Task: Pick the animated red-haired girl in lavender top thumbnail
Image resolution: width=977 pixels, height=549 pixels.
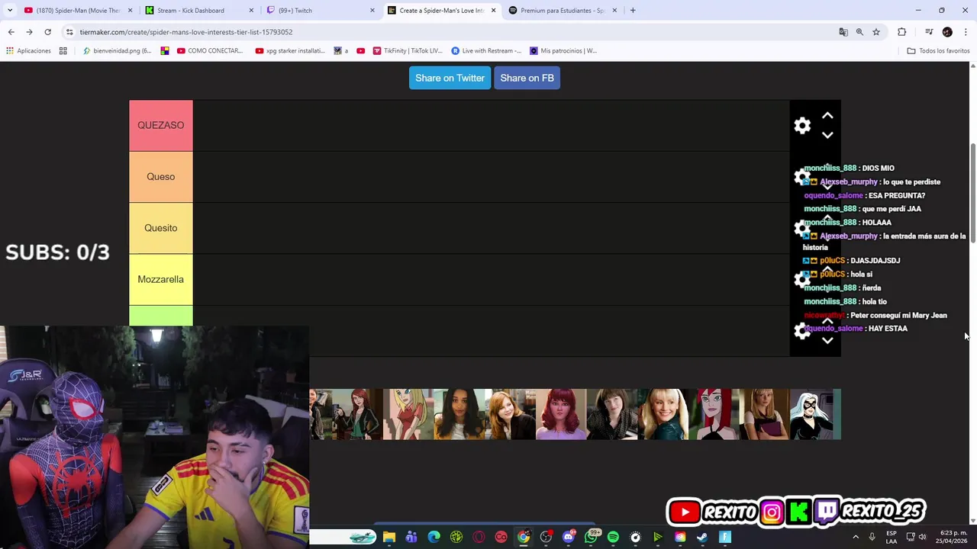Action: (x=561, y=414)
